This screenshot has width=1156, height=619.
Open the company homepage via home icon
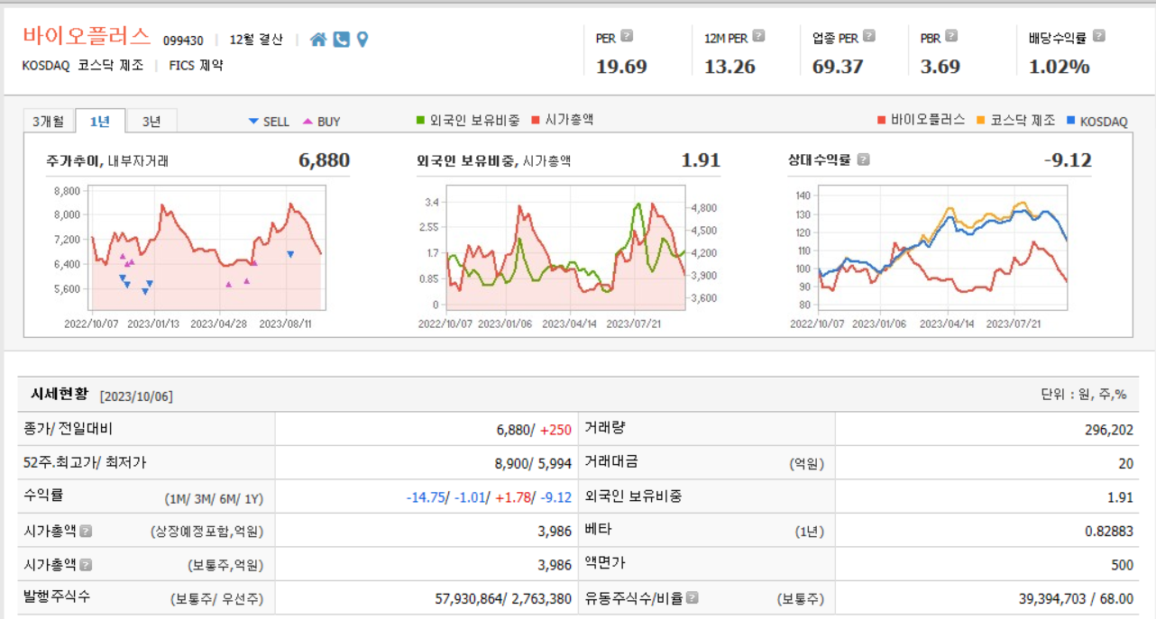coord(317,40)
